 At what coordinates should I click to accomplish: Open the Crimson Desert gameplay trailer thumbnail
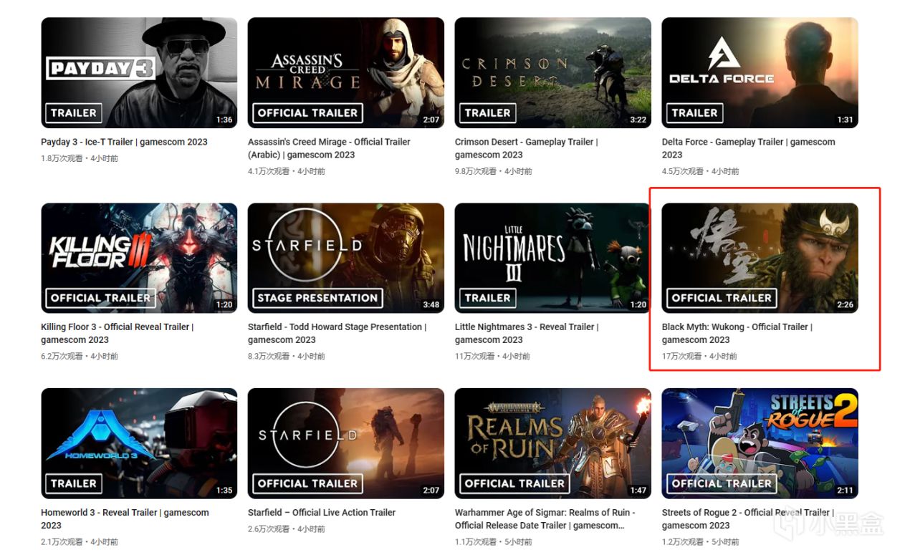click(x=553, y=72)
